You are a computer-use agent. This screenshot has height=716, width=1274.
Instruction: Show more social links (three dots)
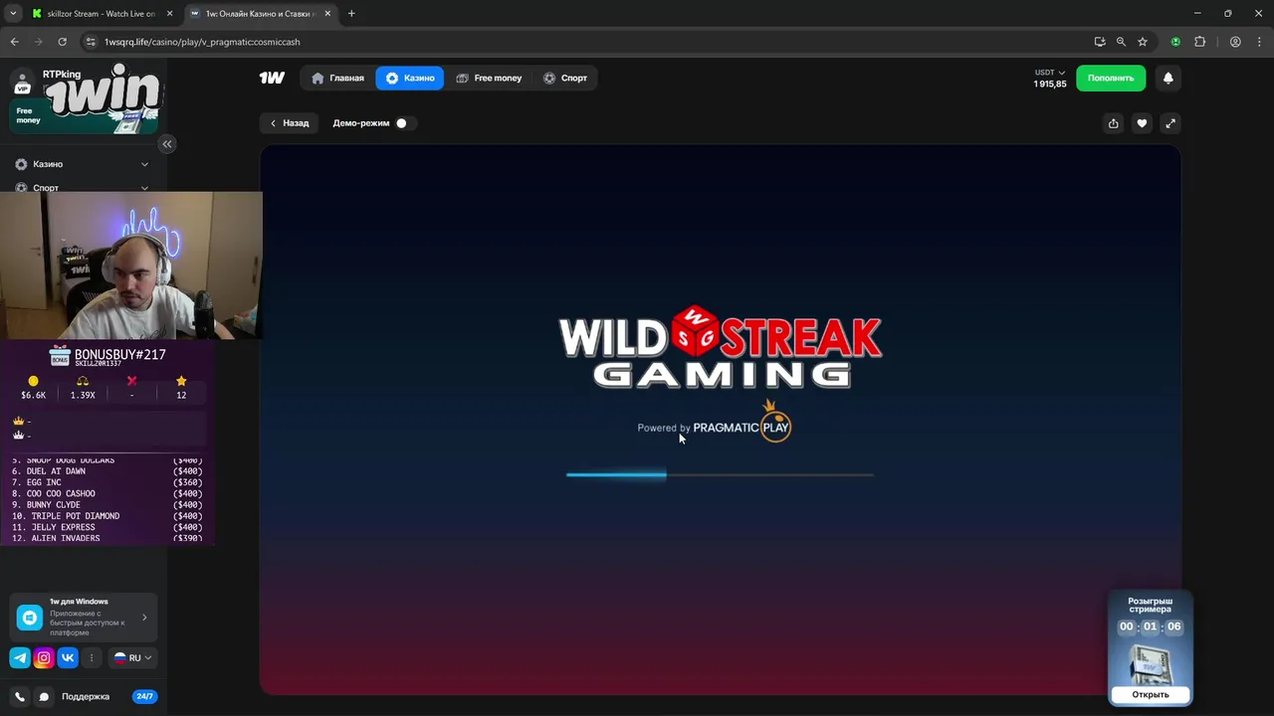92,657
